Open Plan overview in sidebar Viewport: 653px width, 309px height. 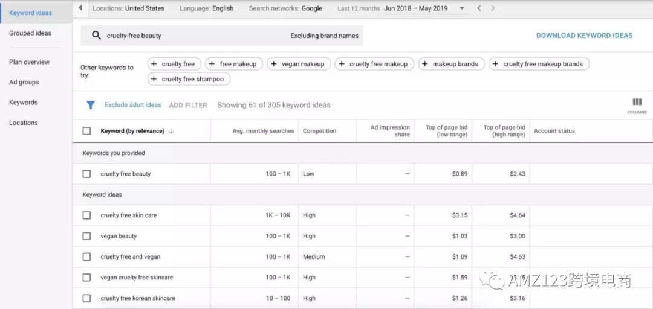tap(29, 62)
